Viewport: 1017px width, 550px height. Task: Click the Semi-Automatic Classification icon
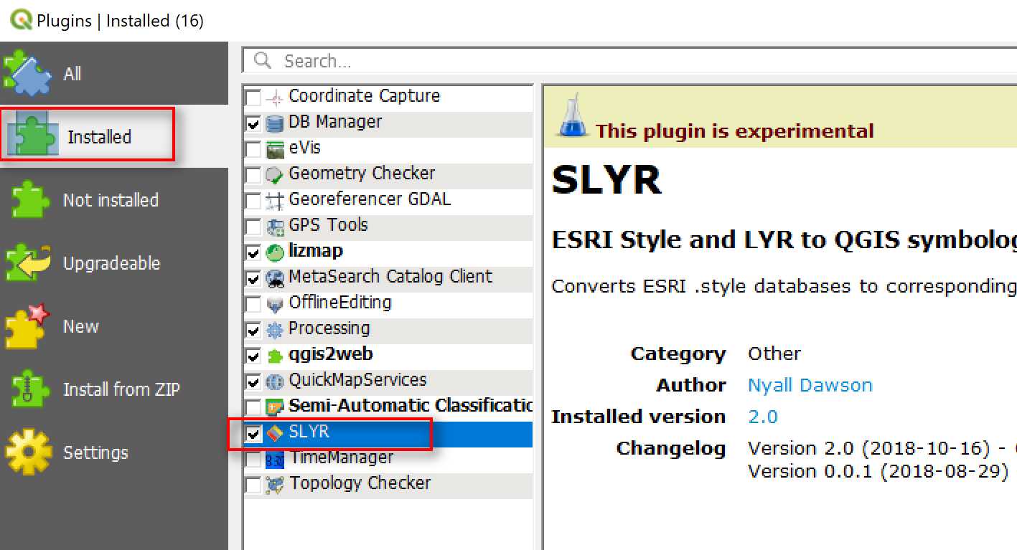[275, 407]
